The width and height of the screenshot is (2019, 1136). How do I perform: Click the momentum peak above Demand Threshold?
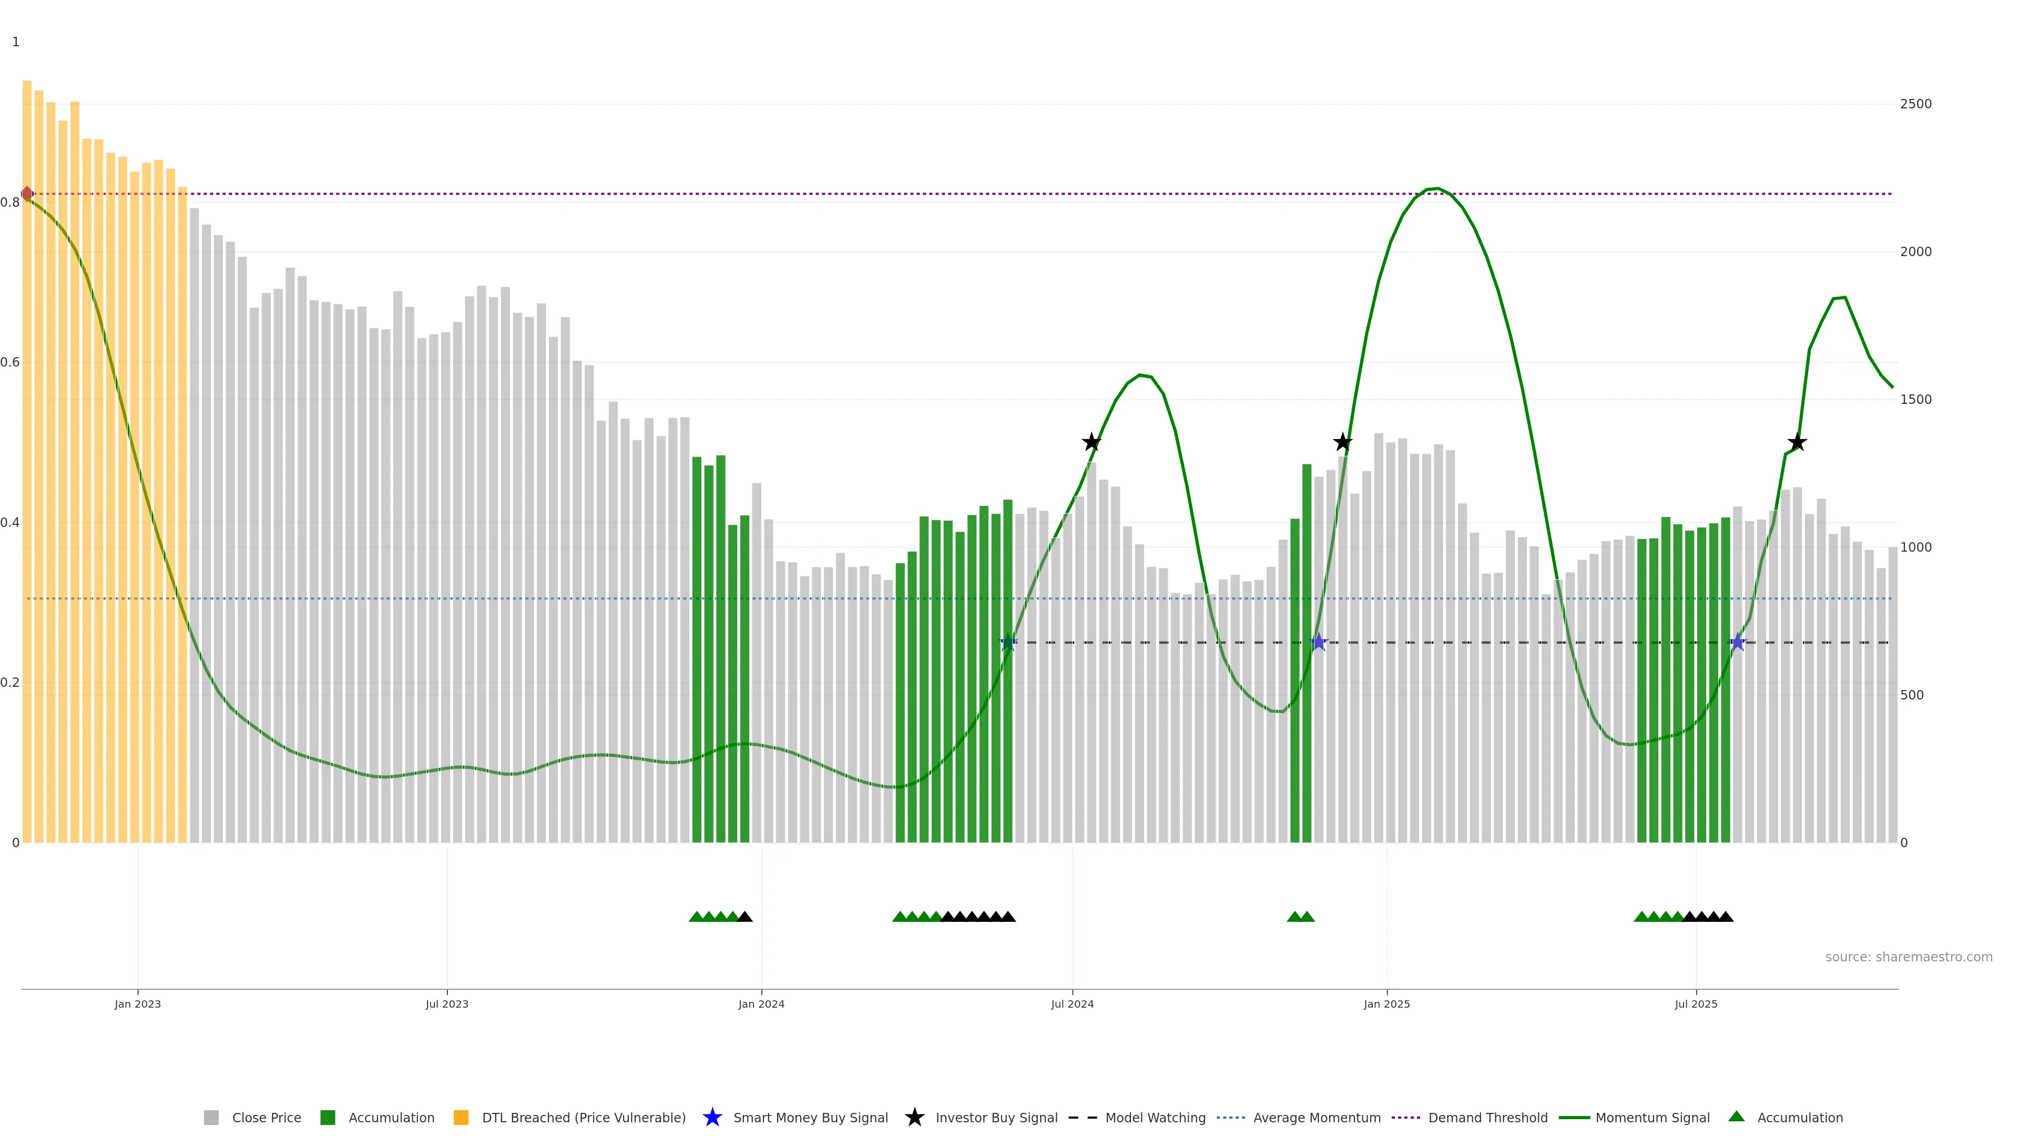pos(1433,189)
